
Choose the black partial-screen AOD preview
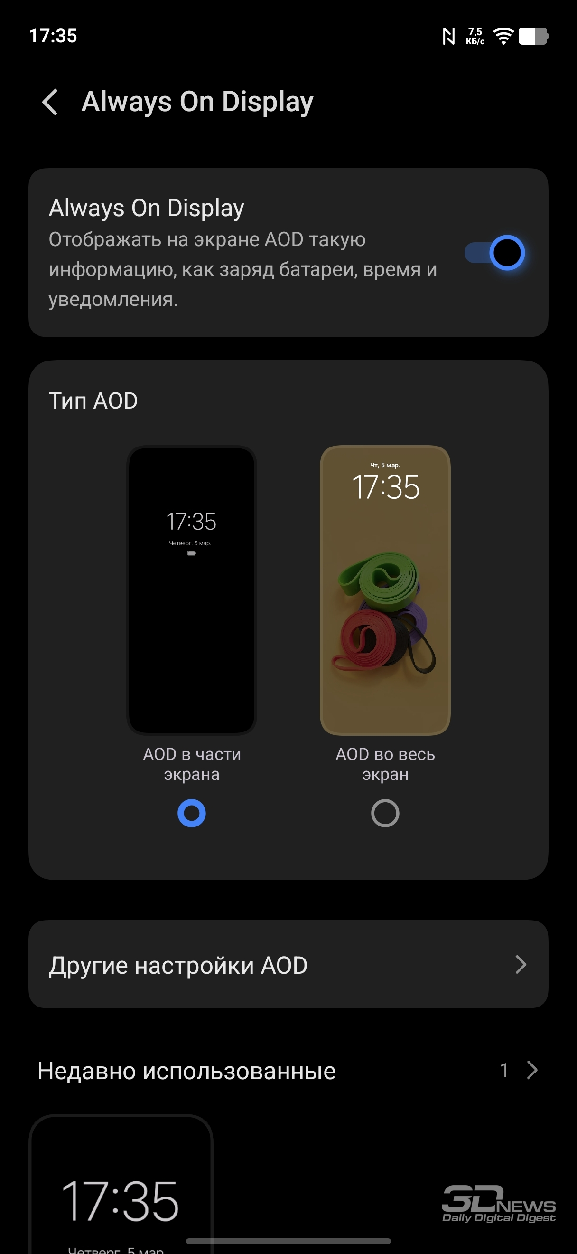point(192,589)
